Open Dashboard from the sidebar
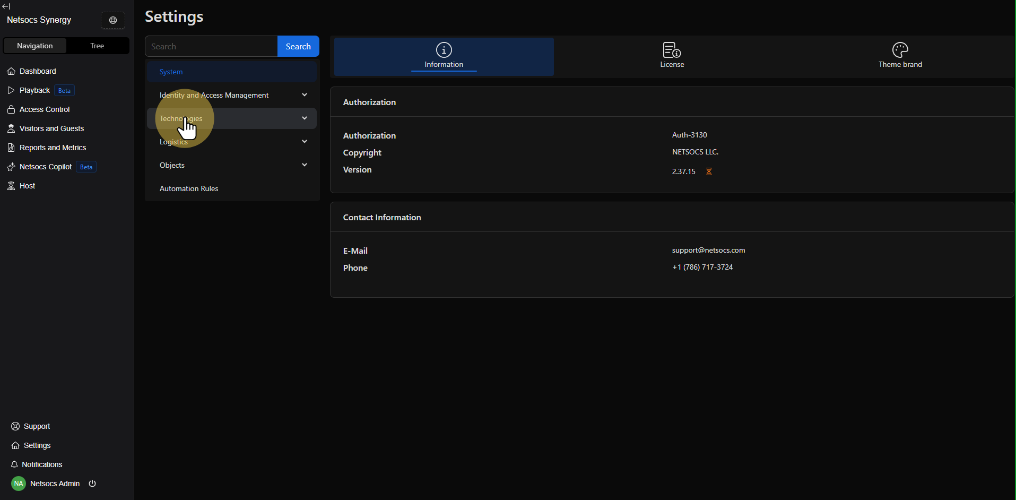This screenshot has width=1016, height=500. coord(38,71)
